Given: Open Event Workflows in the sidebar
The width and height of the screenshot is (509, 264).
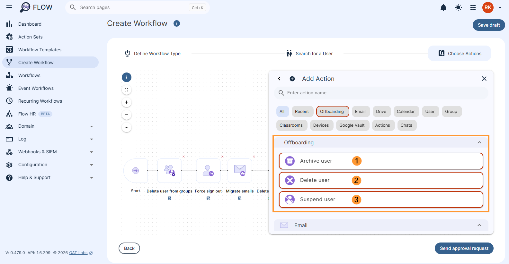Looking at the screenshot, I should click(50, 88).
